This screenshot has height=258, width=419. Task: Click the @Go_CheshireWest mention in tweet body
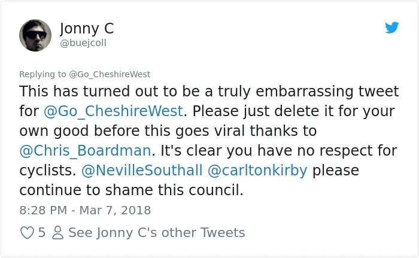pos(113,111)
